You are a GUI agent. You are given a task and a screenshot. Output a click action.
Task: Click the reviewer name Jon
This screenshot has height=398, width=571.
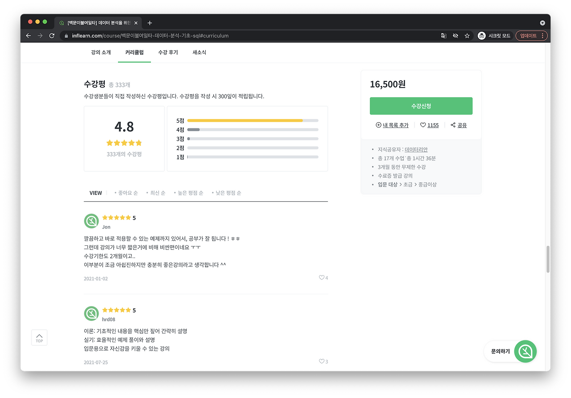point(106,227)
